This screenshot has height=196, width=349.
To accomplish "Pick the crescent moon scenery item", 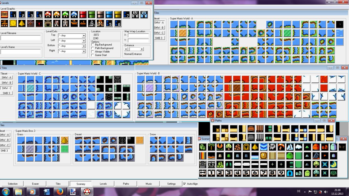I will 333,164.
